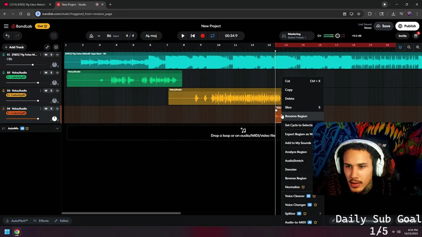
Task: Click the red record button
Action: 202,36
